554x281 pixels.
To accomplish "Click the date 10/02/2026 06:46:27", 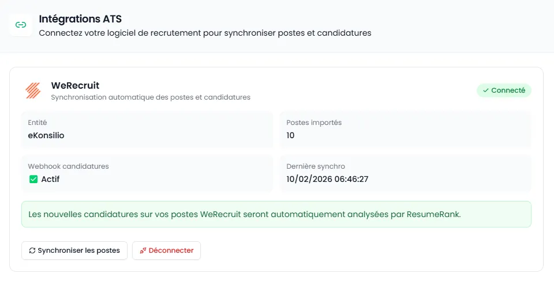I will [x=327, y=179].
